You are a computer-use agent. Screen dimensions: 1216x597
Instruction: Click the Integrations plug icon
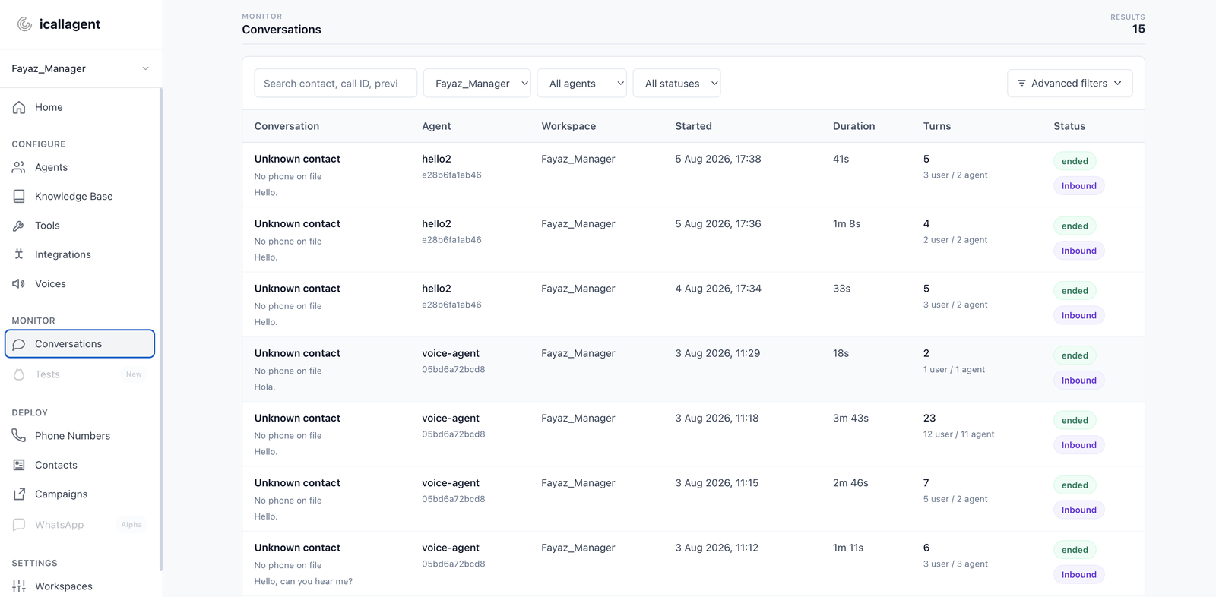click(x=19, y=254)
